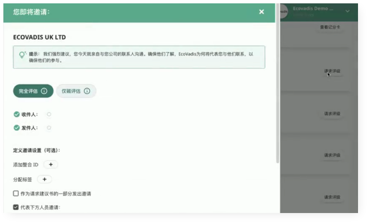Screen dimensions: 367x222
Task: Switch to the 仅碳评估 option
Action: tap(76, 91)
